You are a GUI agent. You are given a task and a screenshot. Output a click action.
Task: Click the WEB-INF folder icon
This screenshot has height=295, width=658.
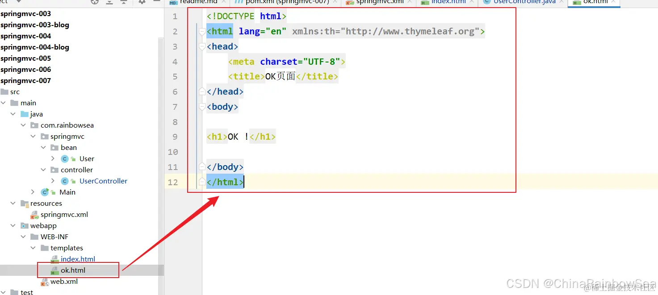coord(34,237)
